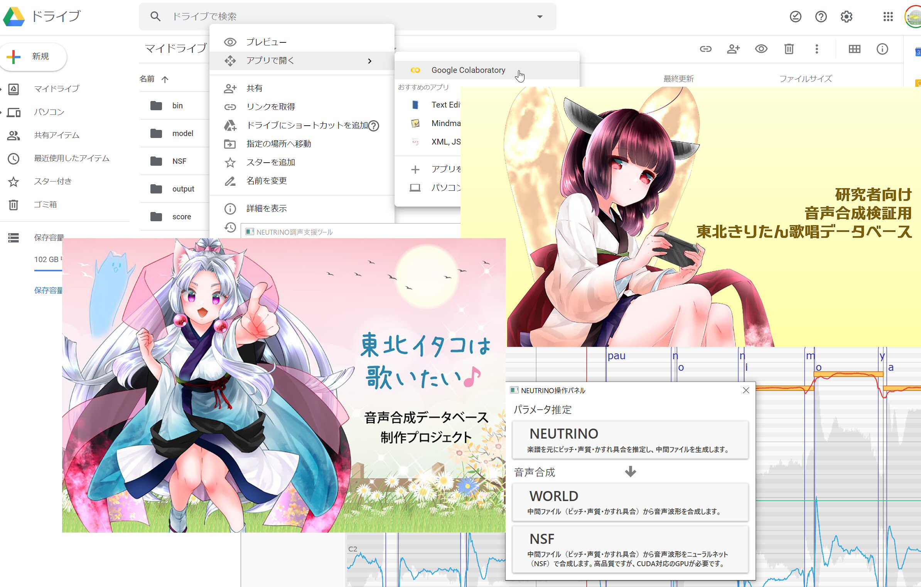Switch to grid view layout
The width and height of the screenshot is (921, 587).
tap(854, 49)
